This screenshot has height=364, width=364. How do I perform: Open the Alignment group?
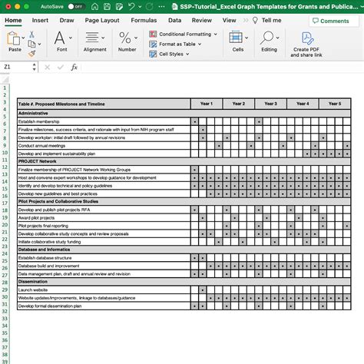pos(94,41)
